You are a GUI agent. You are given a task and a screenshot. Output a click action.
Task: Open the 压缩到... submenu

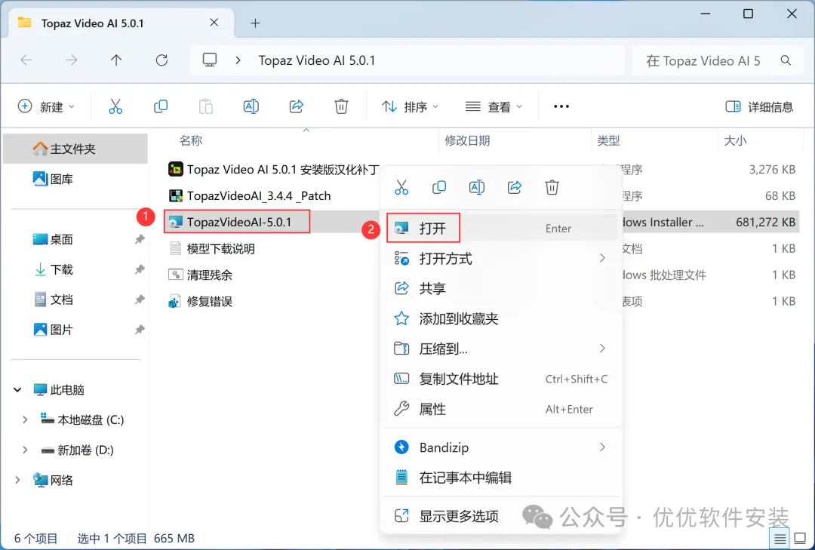click(x=502, y=349)
